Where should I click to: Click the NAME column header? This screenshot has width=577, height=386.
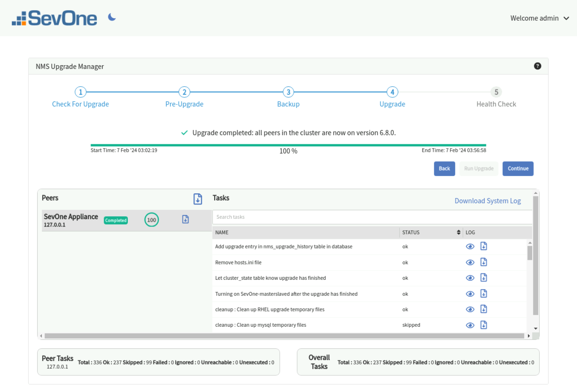pos(306,232)
